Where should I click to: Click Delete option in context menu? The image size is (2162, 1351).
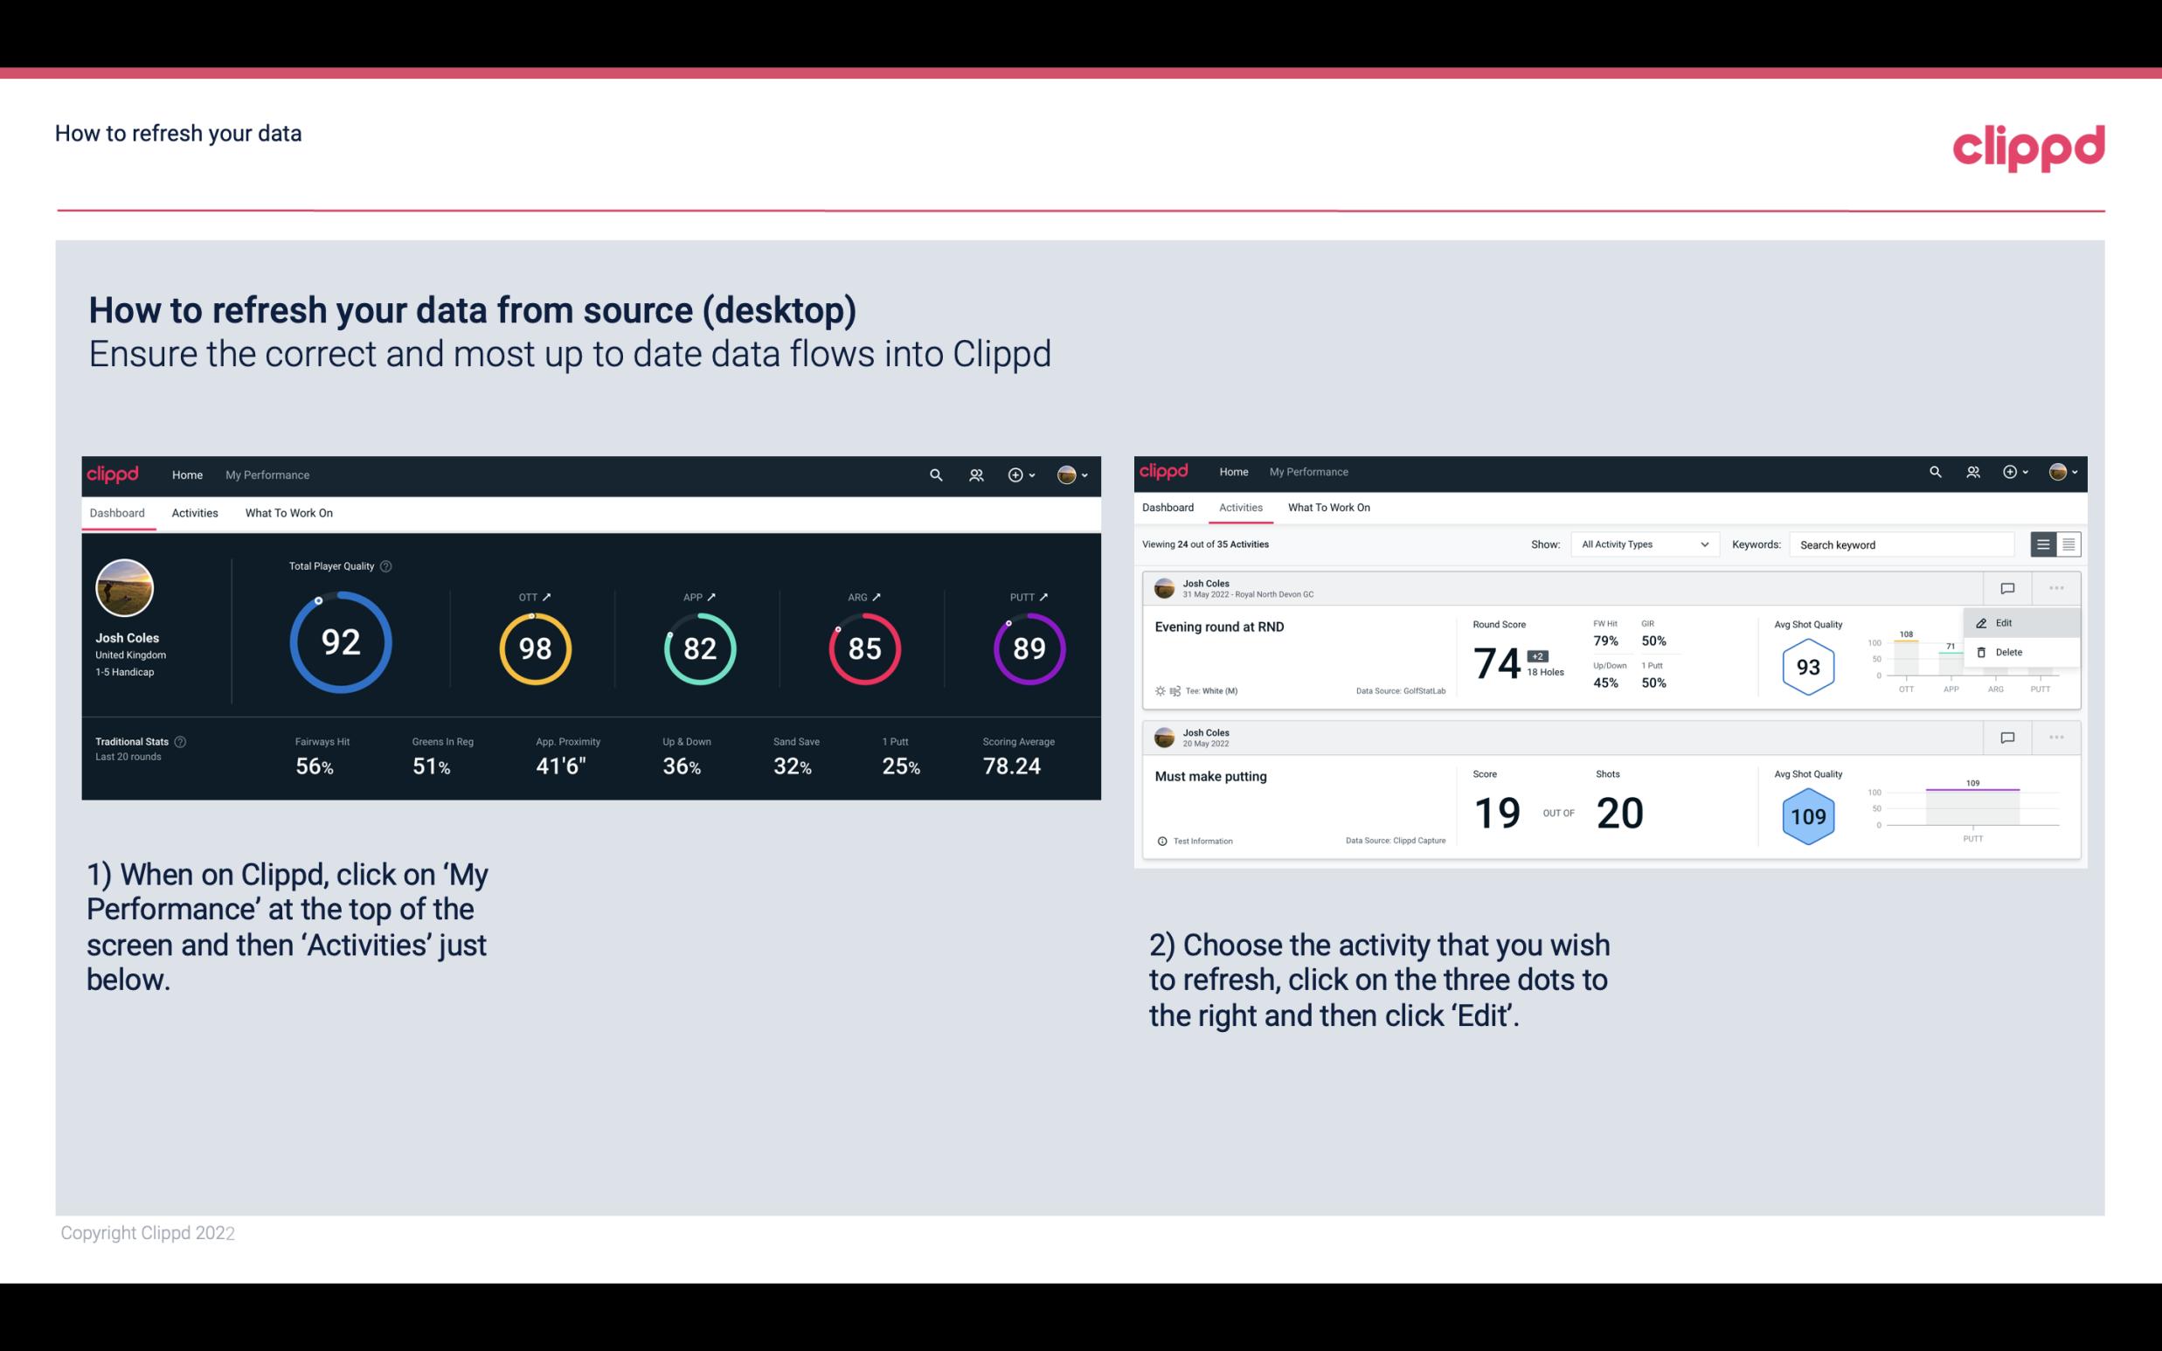point(2009,652)
